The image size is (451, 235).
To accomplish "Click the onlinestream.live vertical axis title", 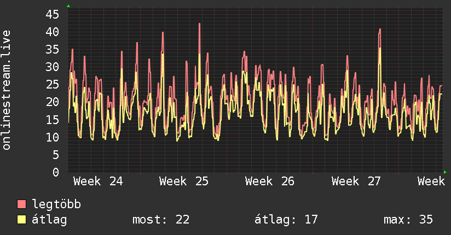I will pyautogui.click(x=6, y=90).
